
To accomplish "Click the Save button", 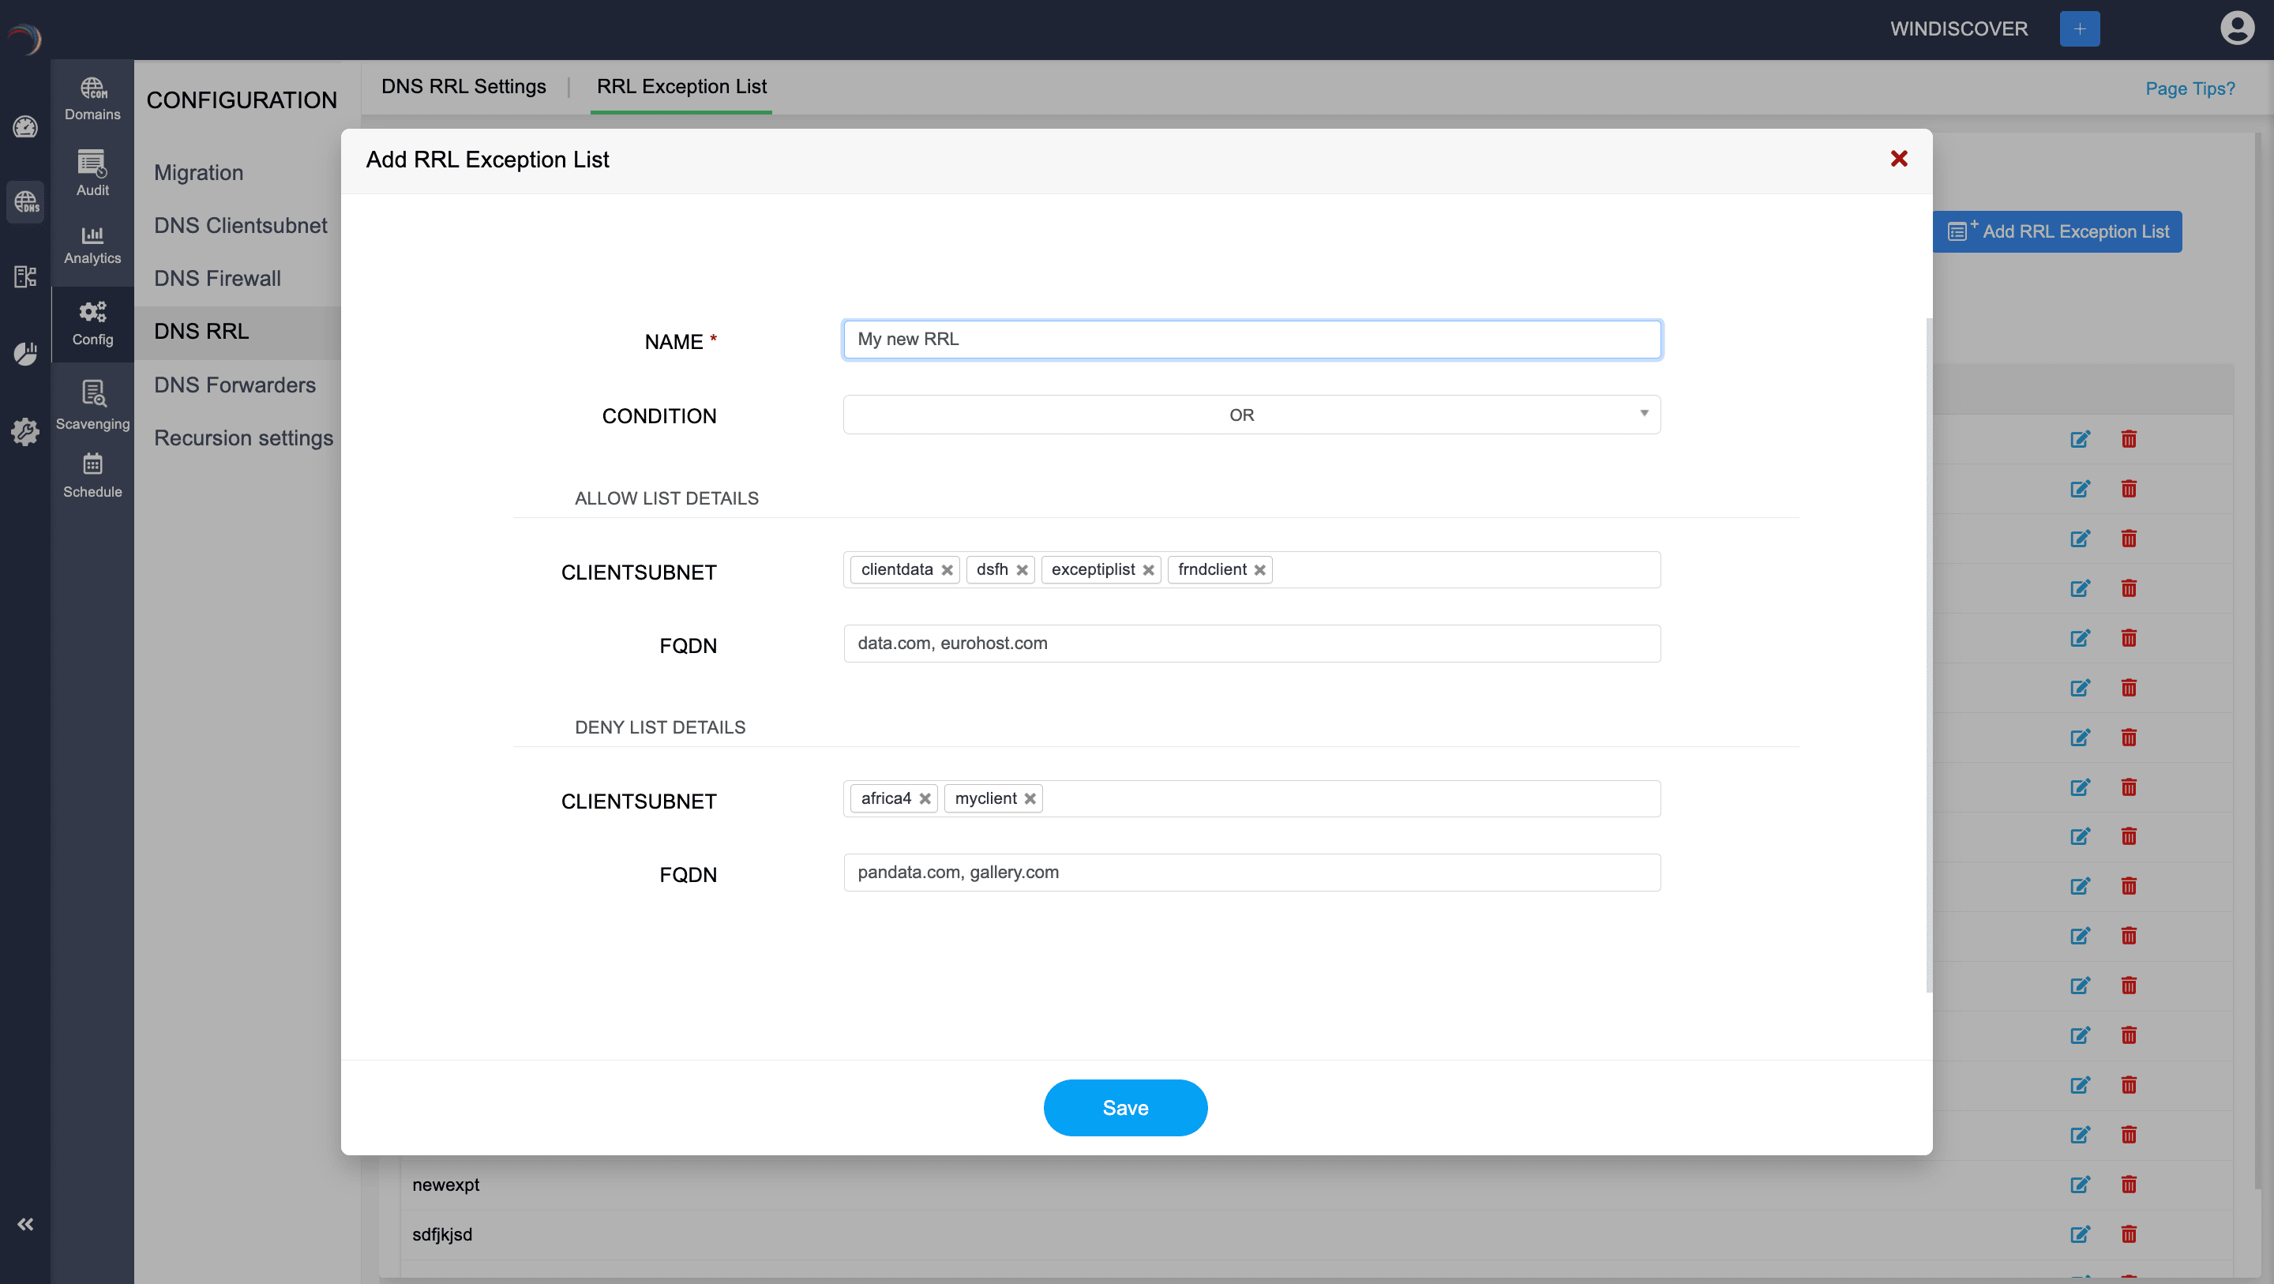I will coord(1124,1107).
